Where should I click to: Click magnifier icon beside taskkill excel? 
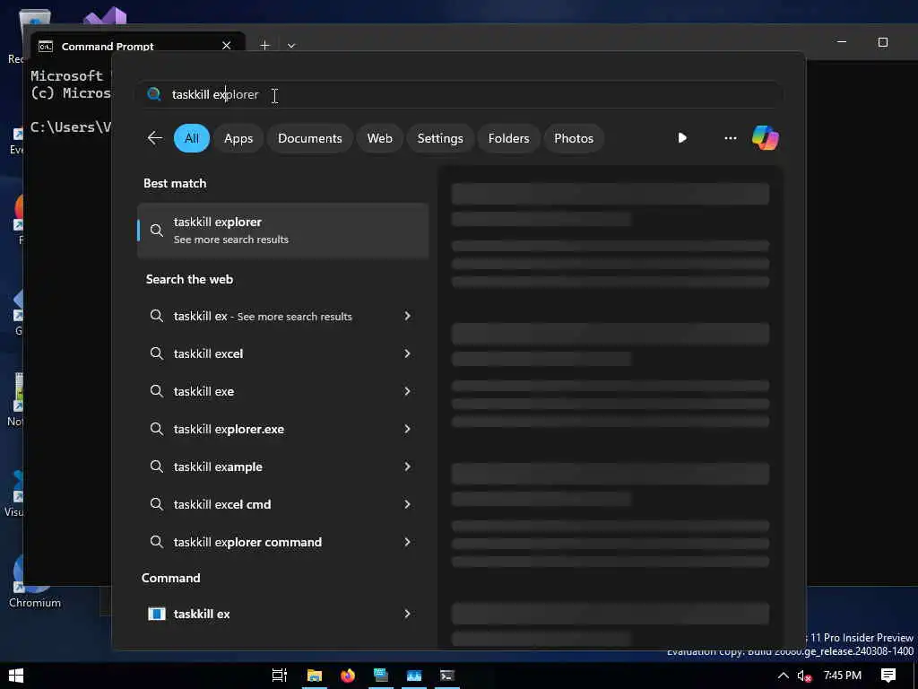(x=156, y=353)
